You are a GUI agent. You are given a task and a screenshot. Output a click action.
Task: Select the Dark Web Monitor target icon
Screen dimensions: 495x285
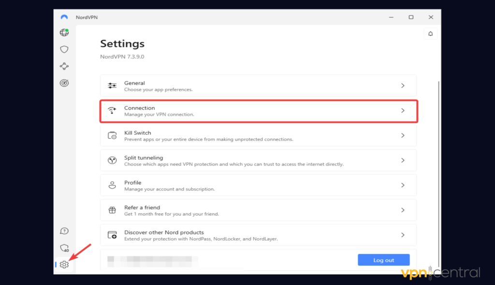click(64, 82)
